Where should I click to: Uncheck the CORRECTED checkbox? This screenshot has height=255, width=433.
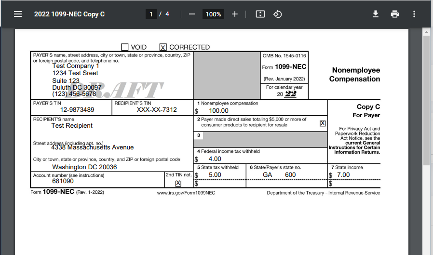[x=163, y=47]
